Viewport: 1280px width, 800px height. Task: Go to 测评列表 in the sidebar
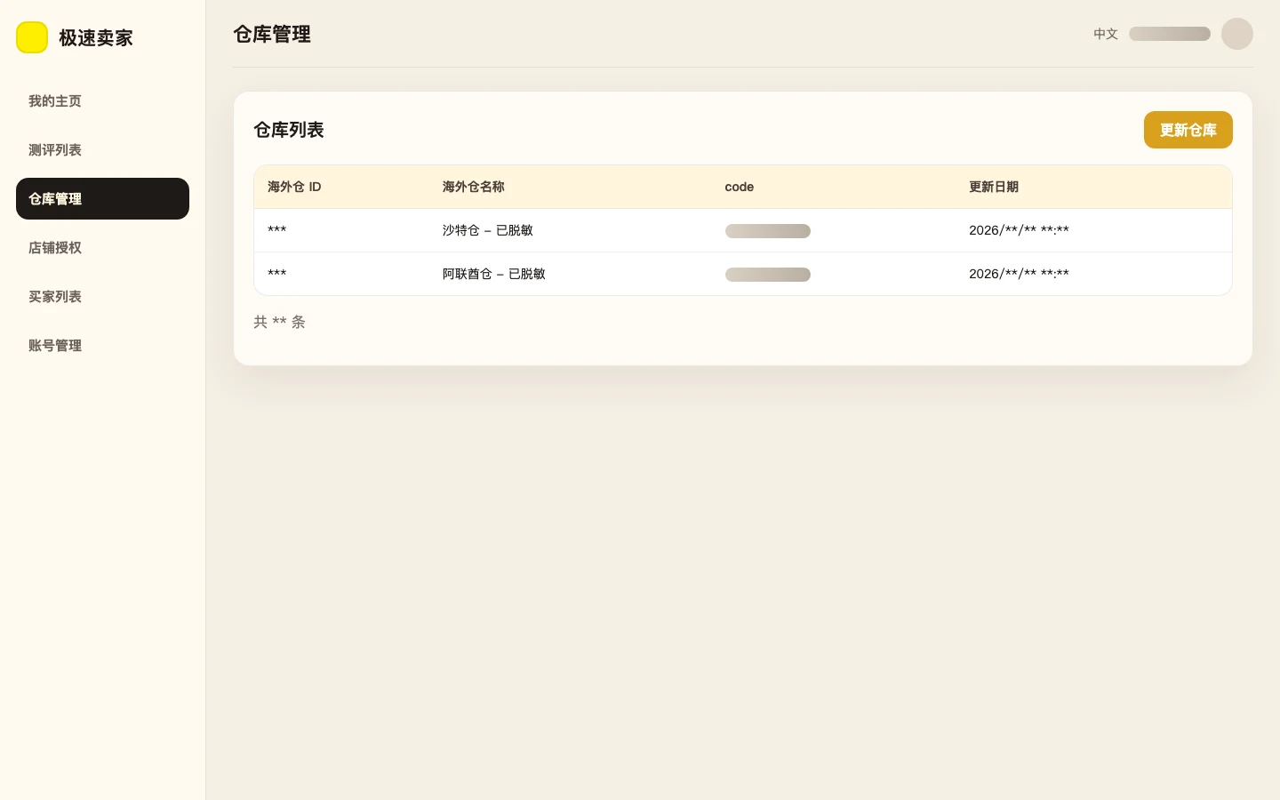click(102, 150)
